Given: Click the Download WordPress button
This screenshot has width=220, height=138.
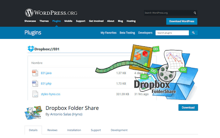Looking at the screenshot, I should [x=182, y=21].
